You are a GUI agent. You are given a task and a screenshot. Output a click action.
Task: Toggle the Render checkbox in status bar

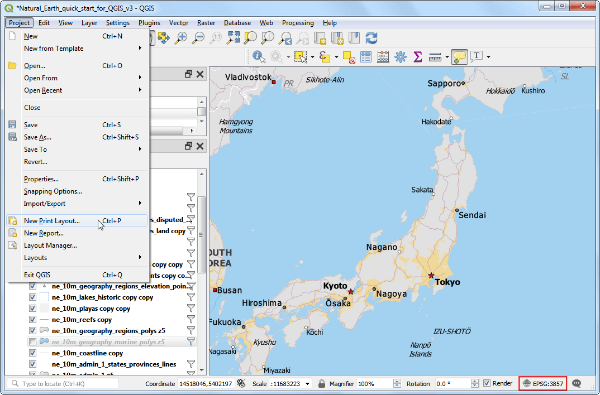[487, 383]
